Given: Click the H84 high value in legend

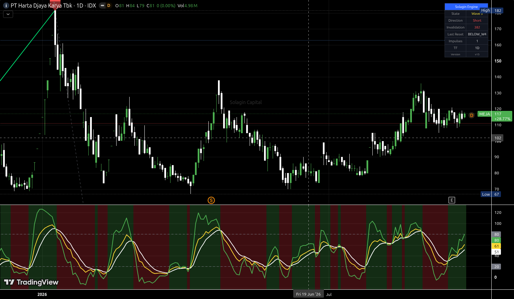Looking at the screenshot, I should click(130, 6).
